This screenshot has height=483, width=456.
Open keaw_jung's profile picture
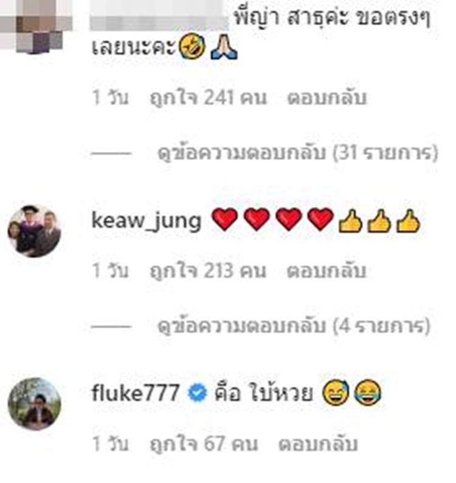[34, 231]
